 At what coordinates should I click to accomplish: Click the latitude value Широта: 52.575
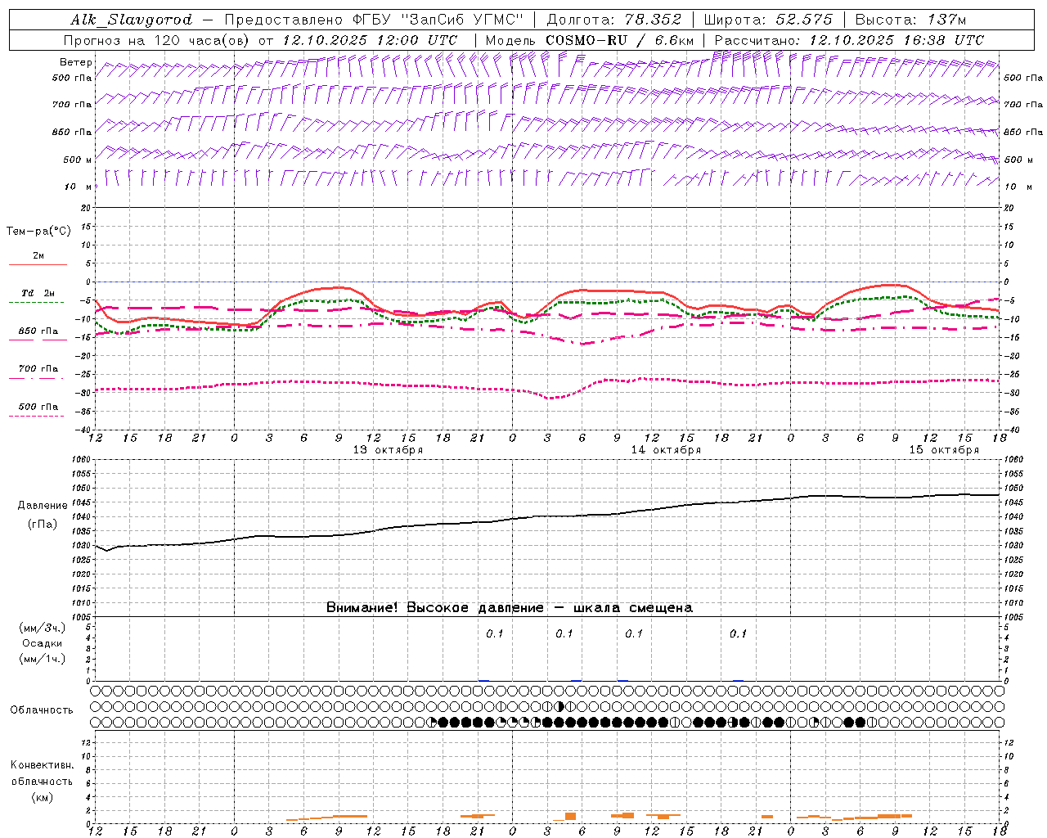pos(768,20)
